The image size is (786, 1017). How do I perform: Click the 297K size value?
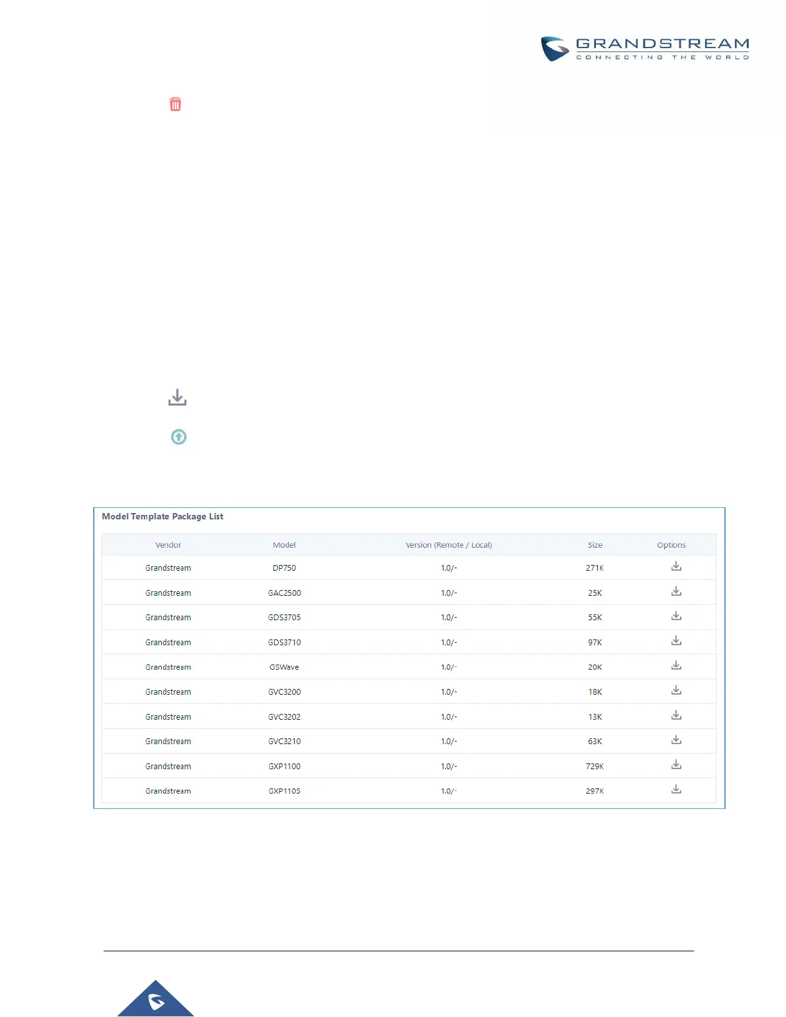click(595, 791)
